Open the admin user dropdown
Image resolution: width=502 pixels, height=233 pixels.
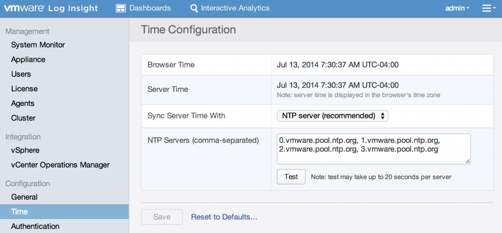457,8
